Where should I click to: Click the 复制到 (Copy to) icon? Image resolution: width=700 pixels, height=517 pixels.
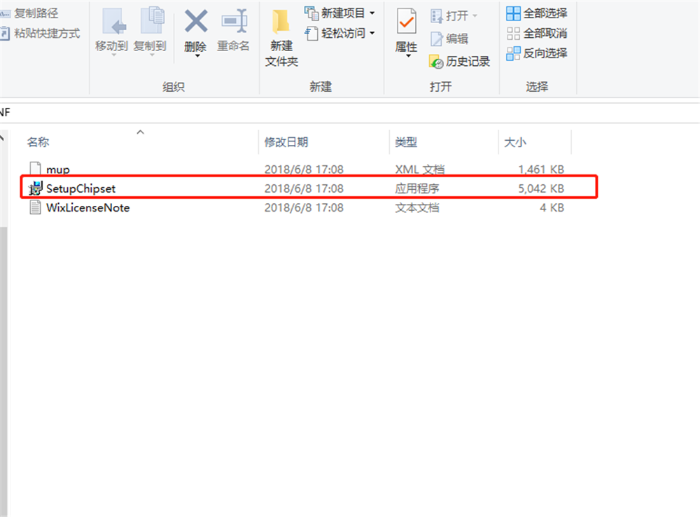(x=150, y=32)
